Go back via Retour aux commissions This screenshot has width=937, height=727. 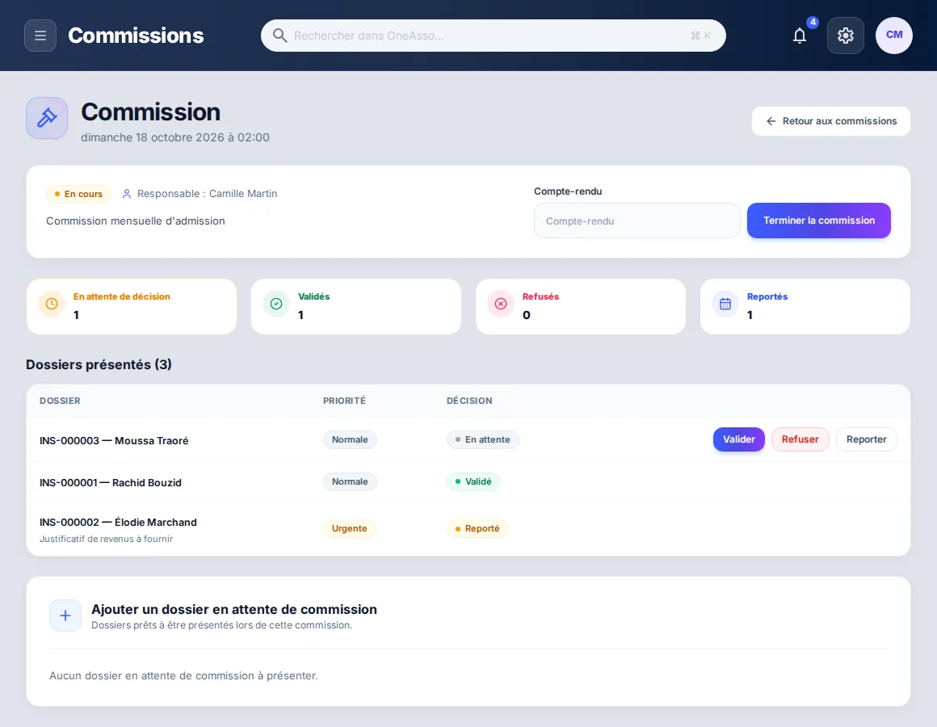point(830,121)
